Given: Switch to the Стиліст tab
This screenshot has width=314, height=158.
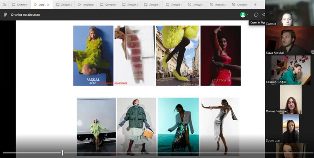Looking at the screenshot, I should tap(19, 5).
